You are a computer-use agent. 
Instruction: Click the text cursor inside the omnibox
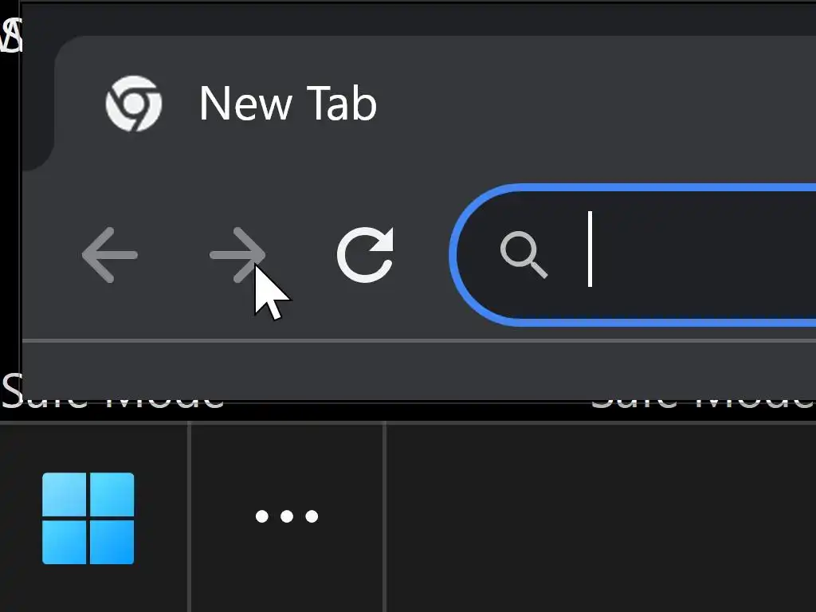(x=590, y=249)
